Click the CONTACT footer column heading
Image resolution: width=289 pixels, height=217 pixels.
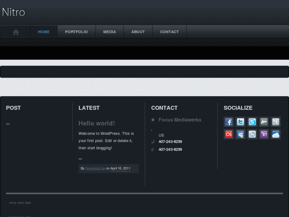pos(165,108)
